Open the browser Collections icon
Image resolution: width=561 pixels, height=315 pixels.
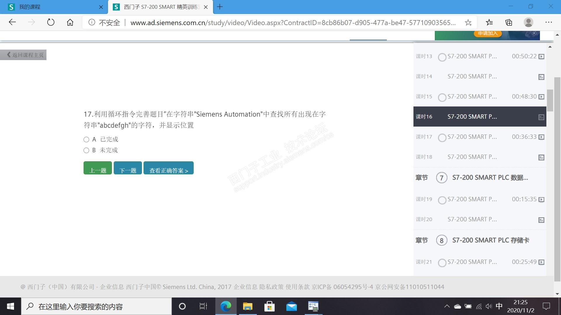509,22
